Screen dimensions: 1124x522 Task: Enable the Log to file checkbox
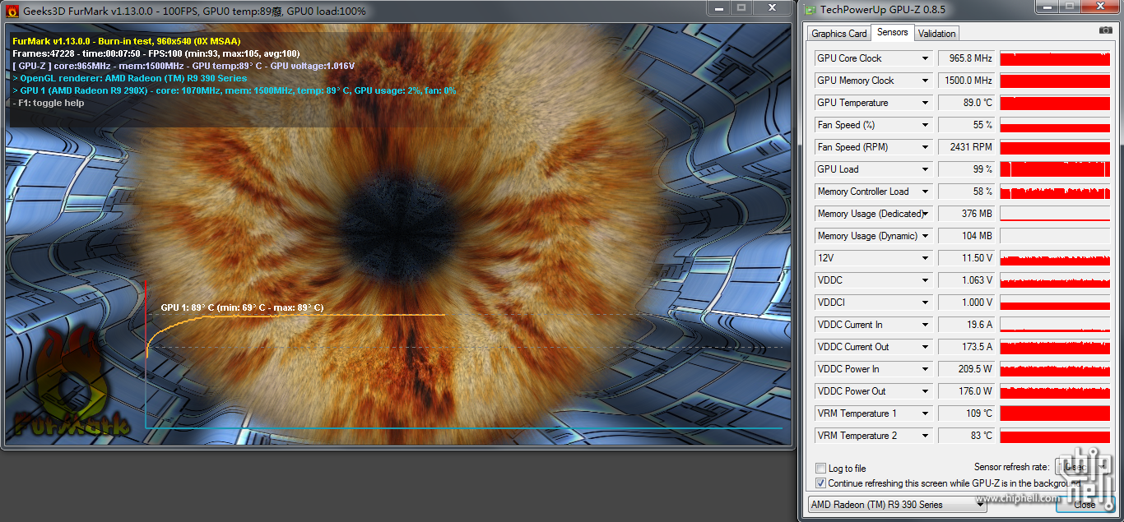(820, 469)
